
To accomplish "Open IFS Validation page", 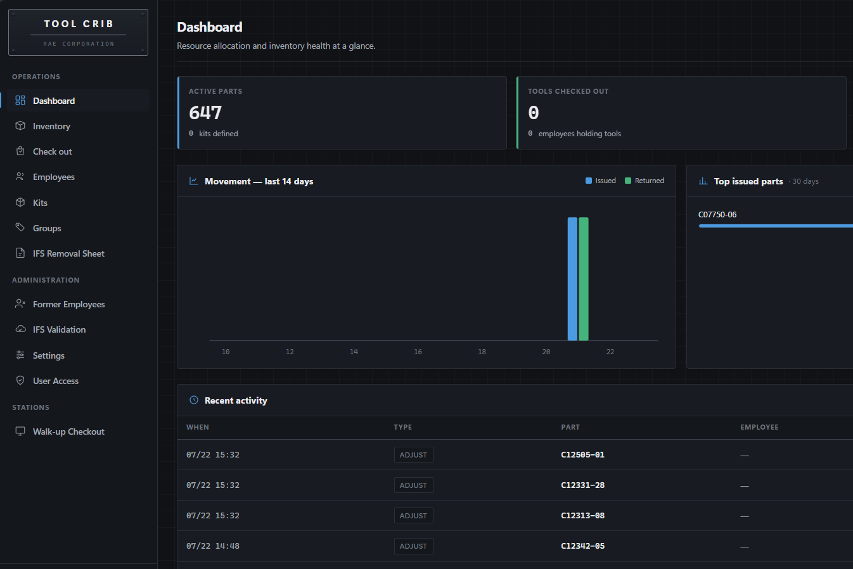I will [x=79, y=329].
